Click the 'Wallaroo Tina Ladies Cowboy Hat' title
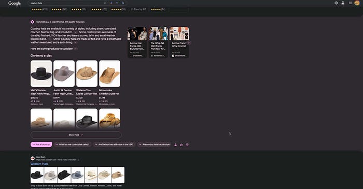Screen dimensions: 363x189 [x=87, y=92]
